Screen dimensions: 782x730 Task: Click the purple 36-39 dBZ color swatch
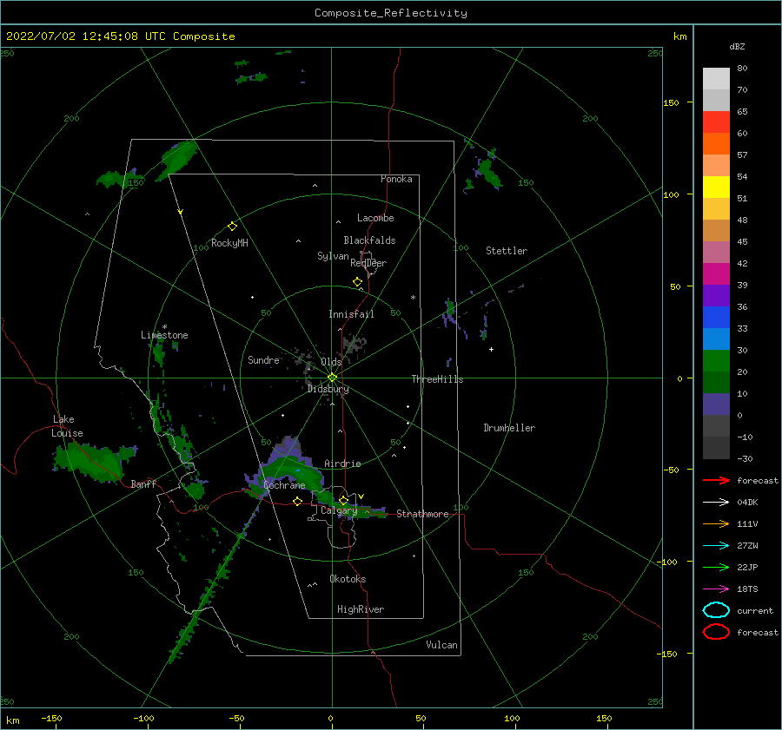pyautogui.click(x=716, y=296)
